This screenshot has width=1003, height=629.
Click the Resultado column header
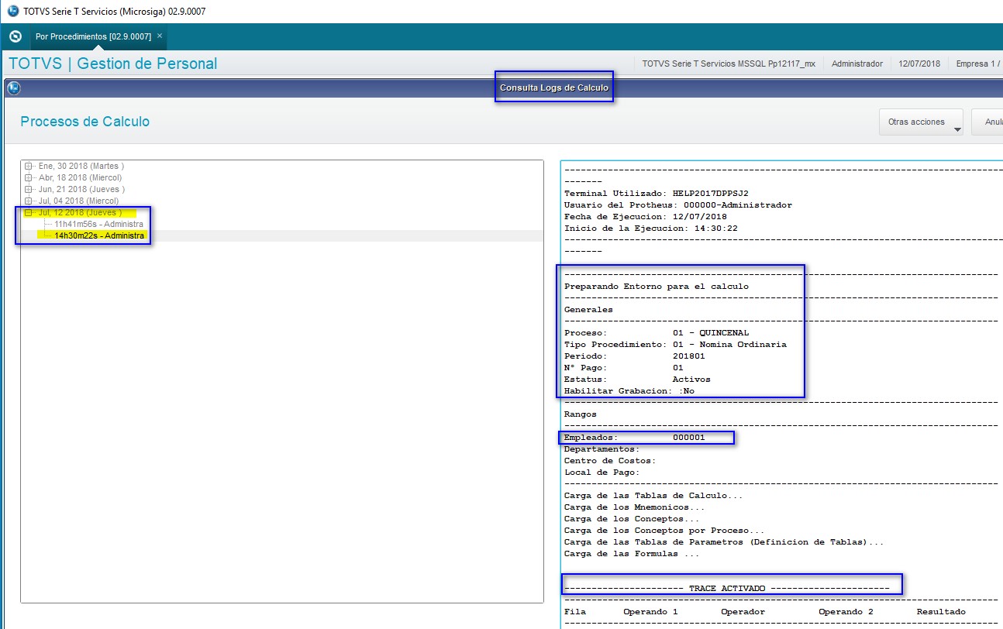click(941, 612)
